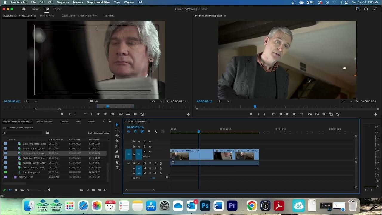Open the Import workspace
This screenshot has width=382, height=215.
pos(36,9)
